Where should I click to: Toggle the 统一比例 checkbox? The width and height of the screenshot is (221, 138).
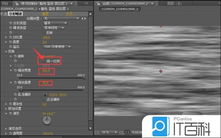tap(44, 61)
